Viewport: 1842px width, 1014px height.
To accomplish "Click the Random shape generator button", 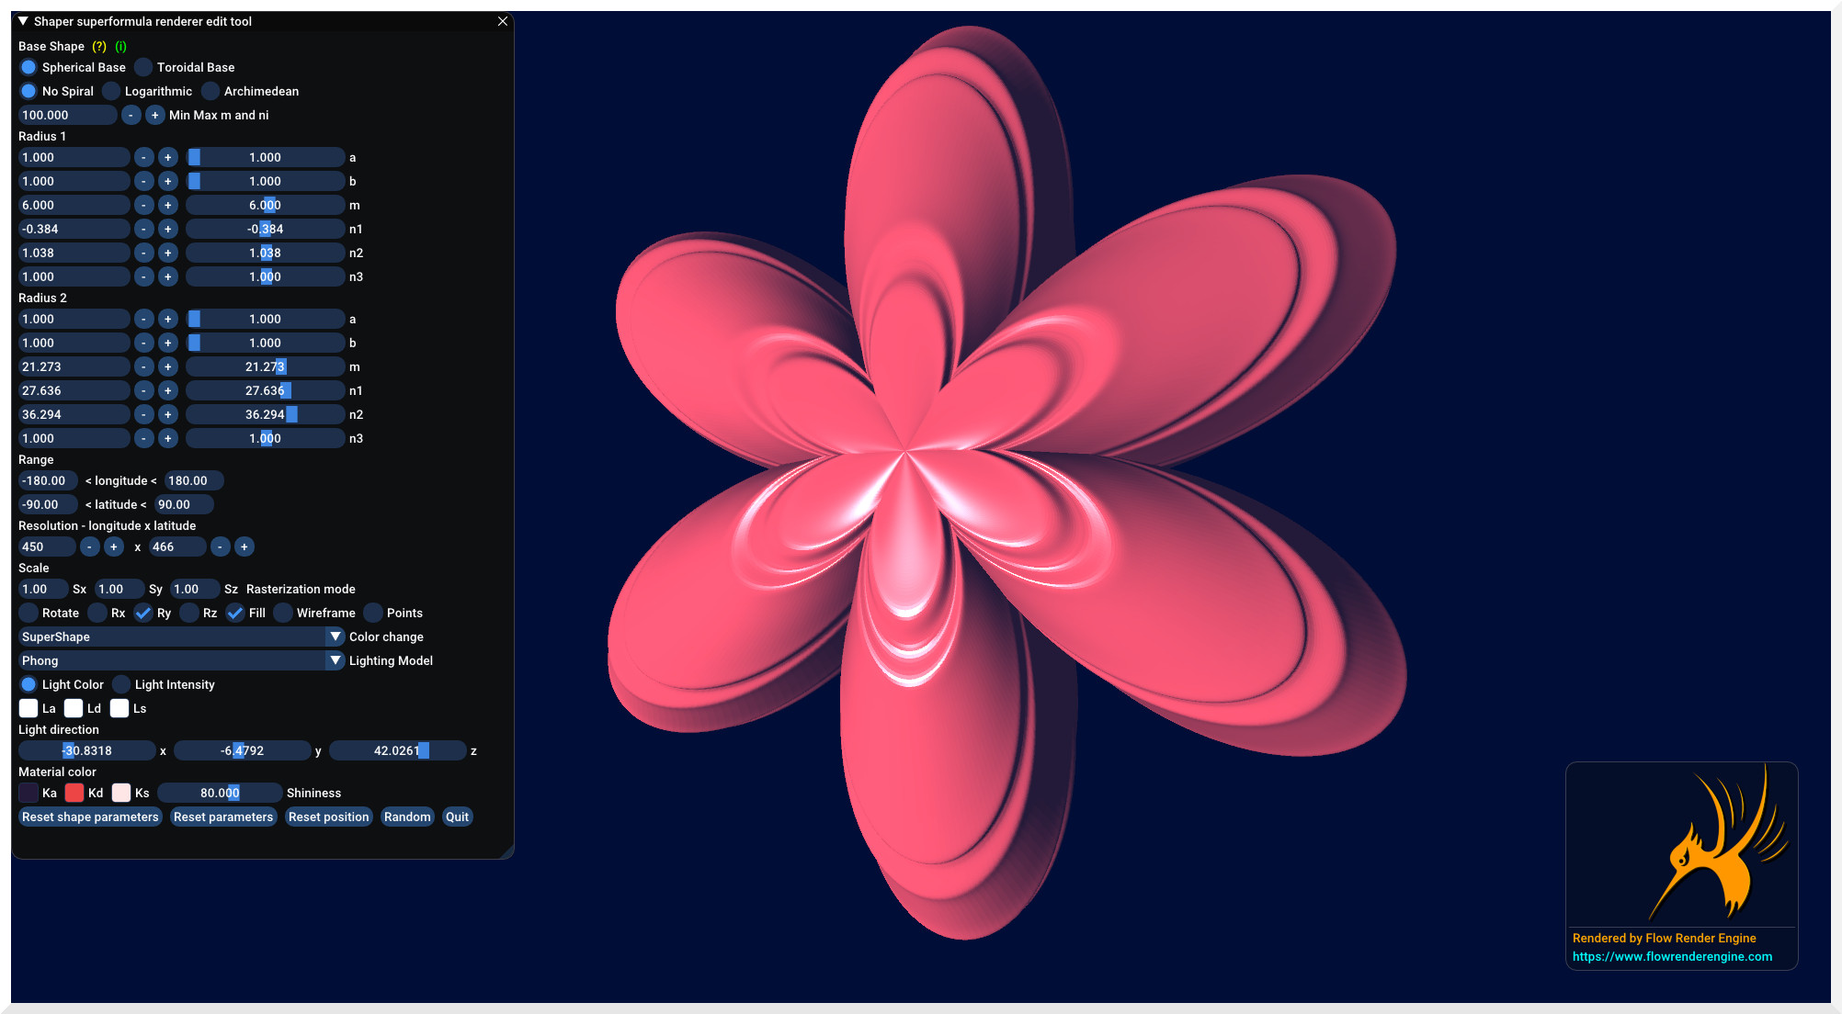I will click(404, 817).
